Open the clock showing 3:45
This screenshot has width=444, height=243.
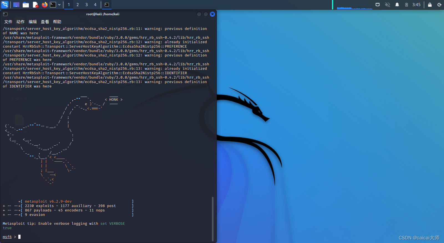(x=416, y=5)
